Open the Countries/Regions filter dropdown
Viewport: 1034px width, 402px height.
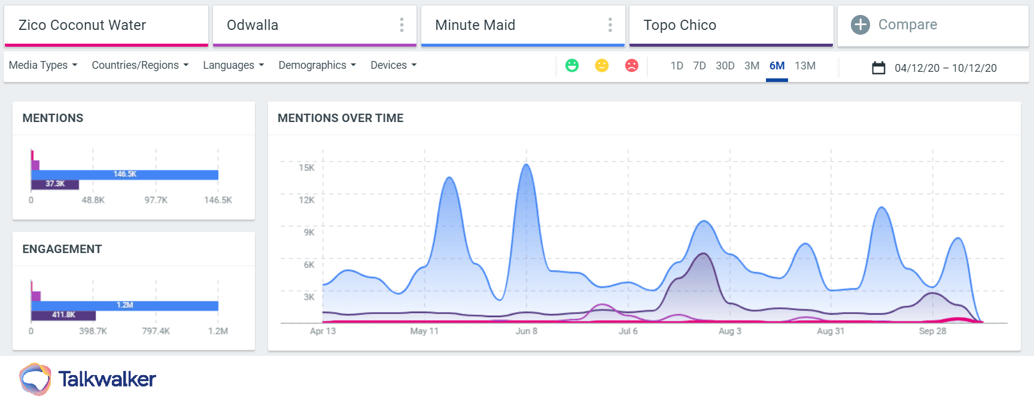140,65
